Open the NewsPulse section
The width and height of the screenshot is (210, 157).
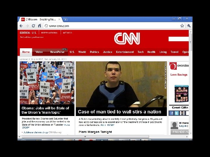click(57, 52)
